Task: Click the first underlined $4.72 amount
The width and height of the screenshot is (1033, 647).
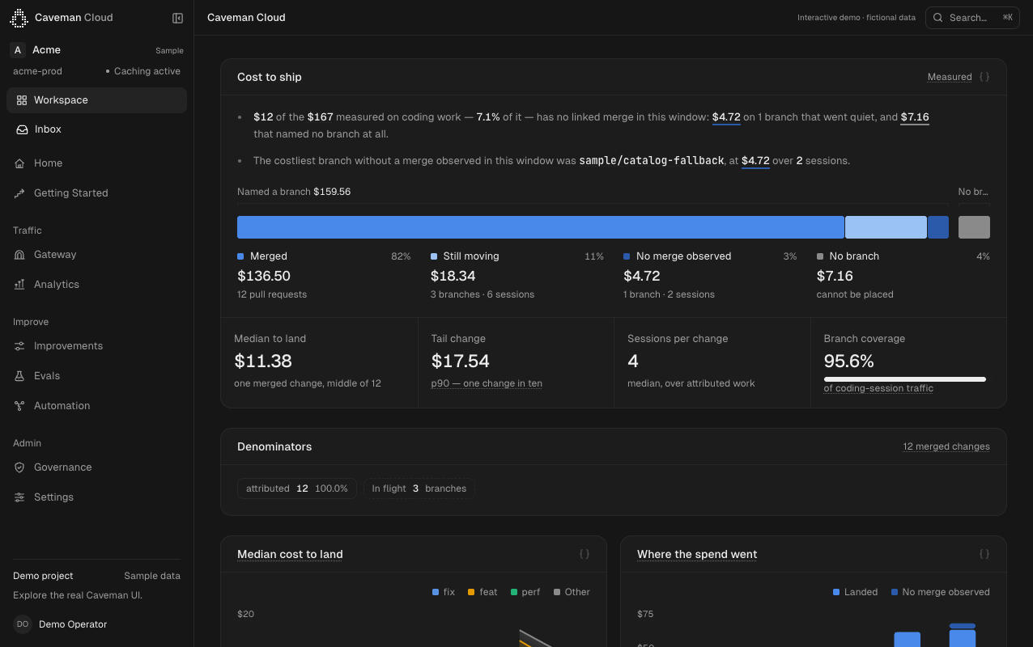Action: tap(726, 117)
